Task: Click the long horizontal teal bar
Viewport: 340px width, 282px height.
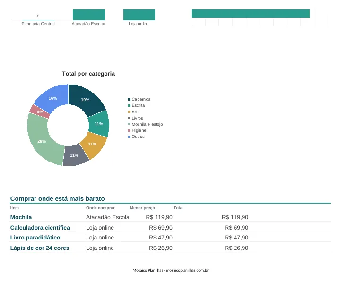Action: pos(251,14)
